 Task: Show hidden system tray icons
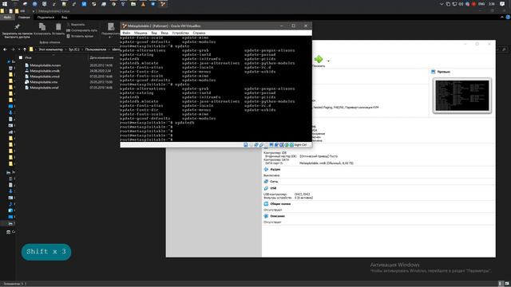coord(442,4)
